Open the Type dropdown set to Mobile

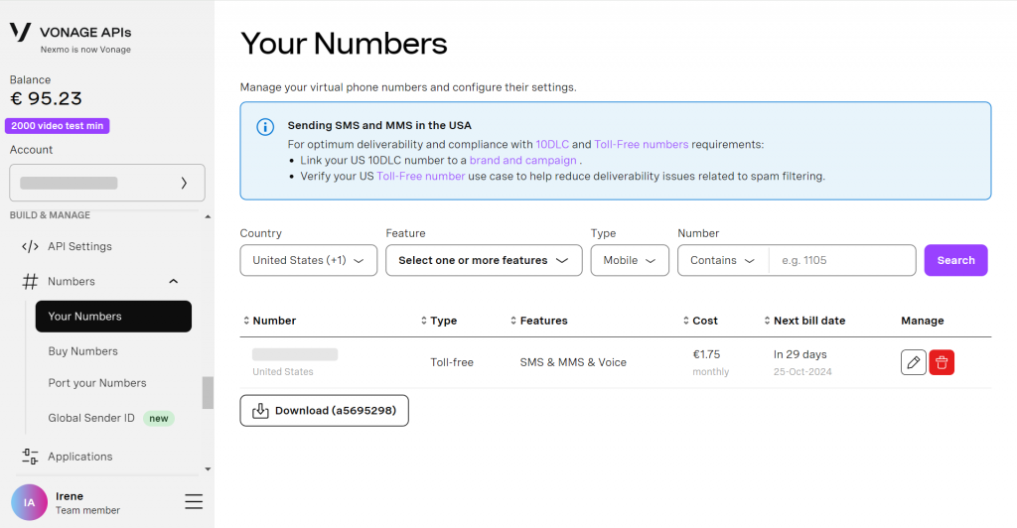point(630,260)
